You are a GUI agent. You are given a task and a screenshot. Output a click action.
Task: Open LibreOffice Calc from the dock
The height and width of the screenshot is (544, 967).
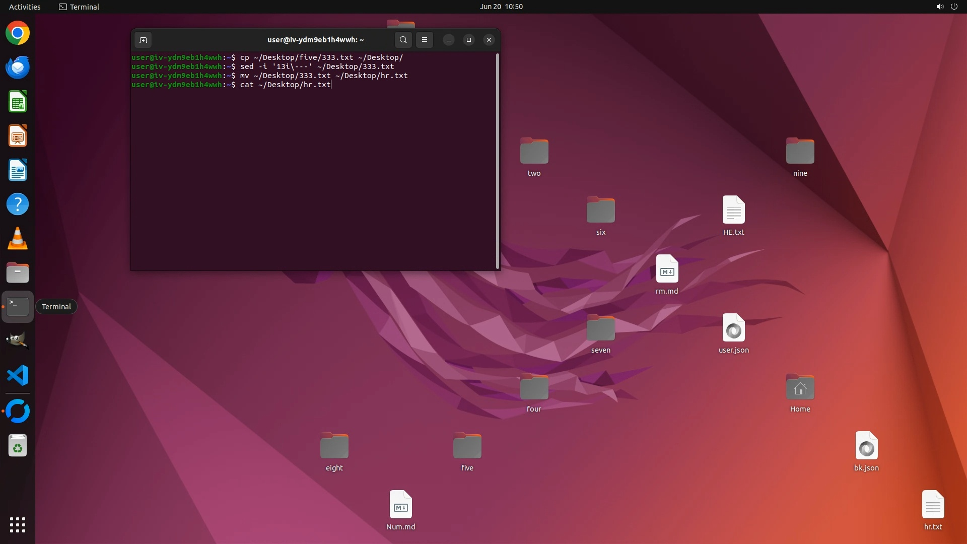(18, 102)
